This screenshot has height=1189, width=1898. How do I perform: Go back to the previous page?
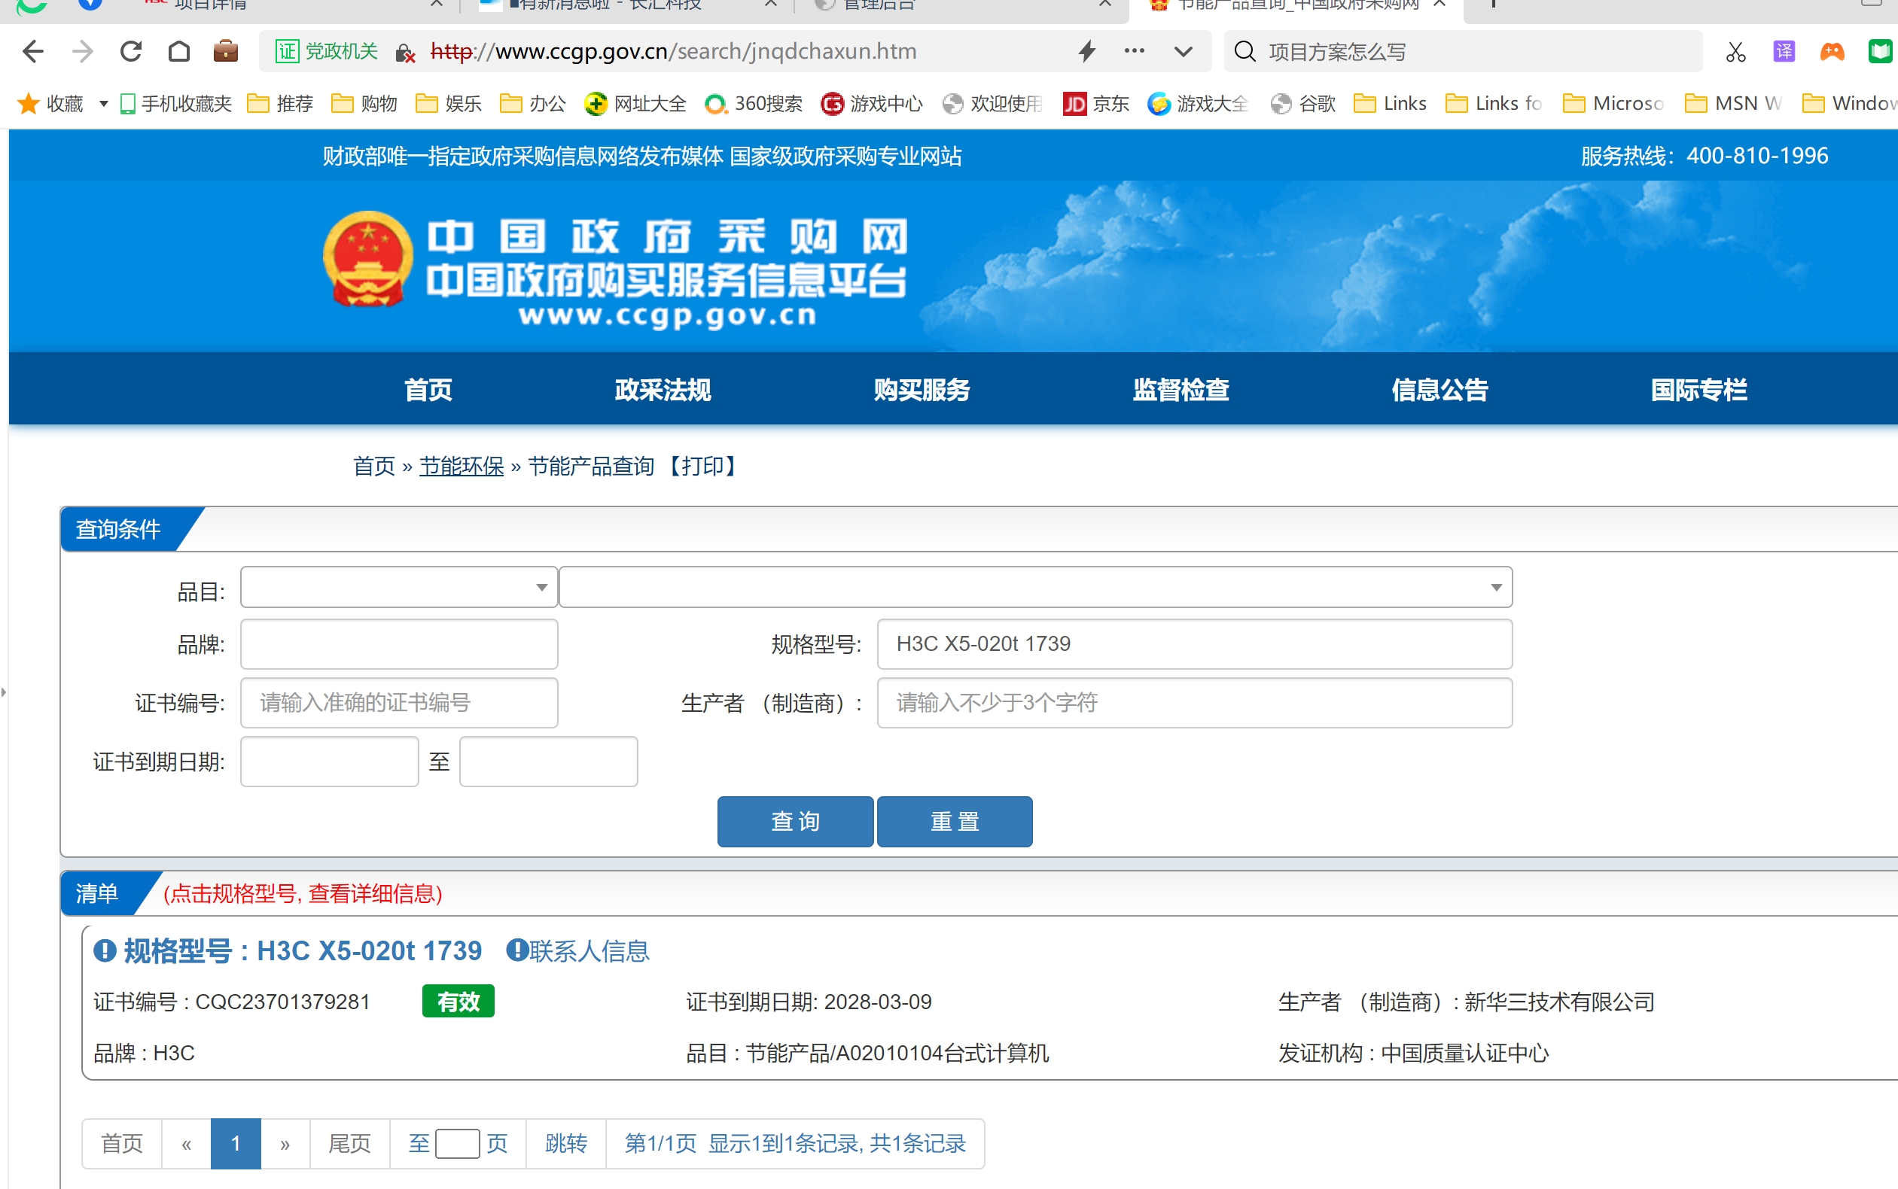tap(33, 52)
